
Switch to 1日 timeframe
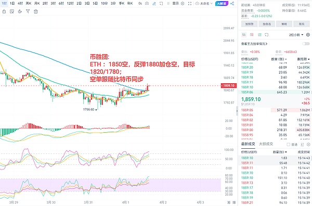(x=12, y=4)
